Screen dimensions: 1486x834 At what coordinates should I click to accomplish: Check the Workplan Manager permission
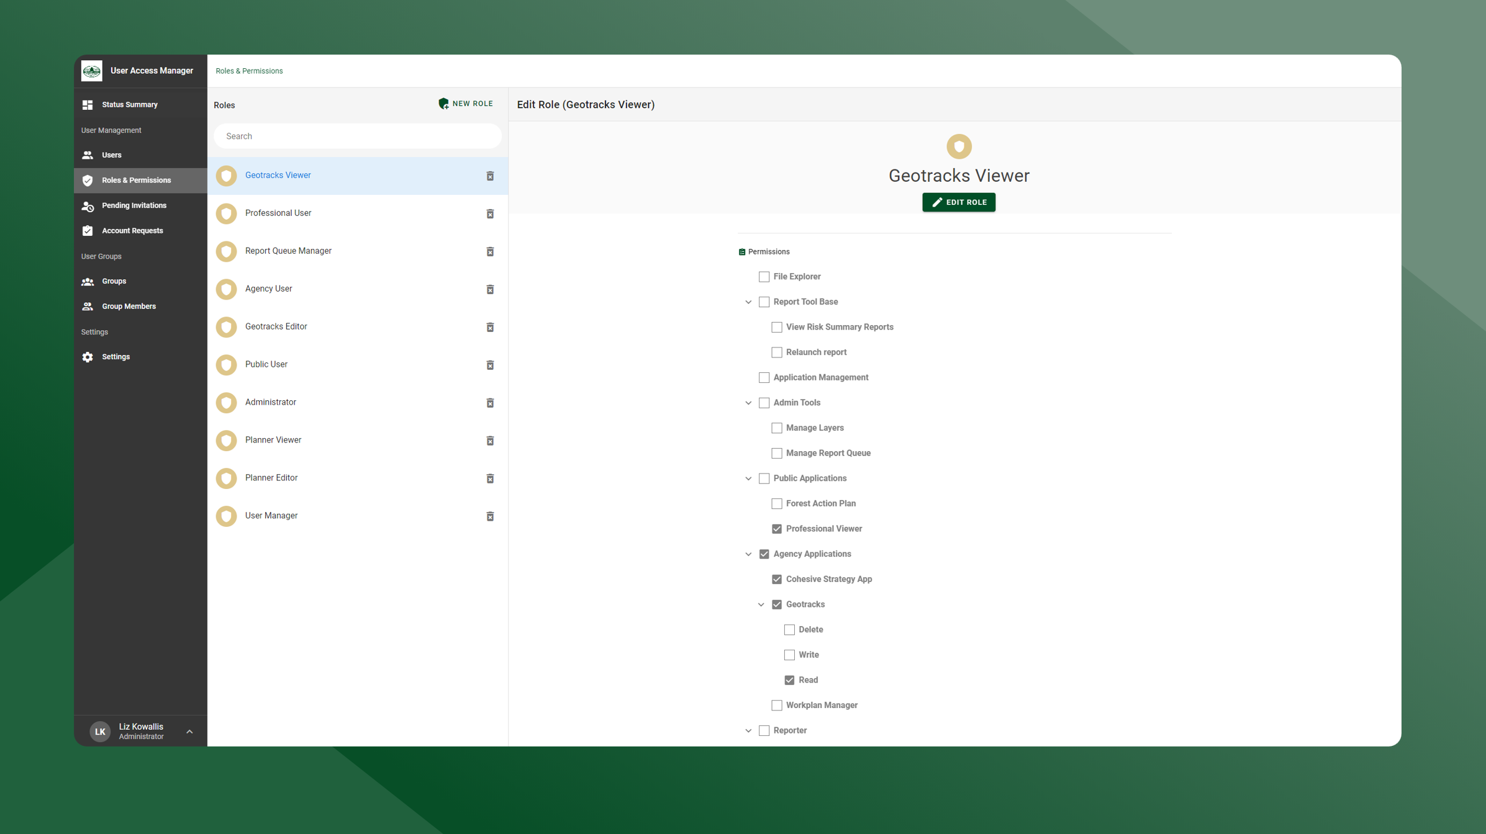coord(777,706)
